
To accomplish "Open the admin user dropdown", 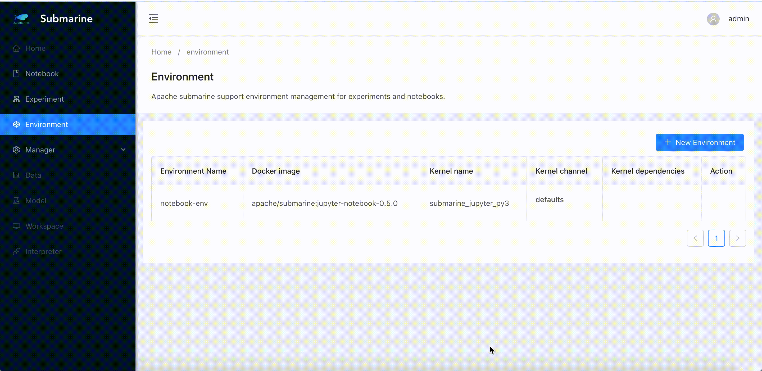I will tap(738, 19).
